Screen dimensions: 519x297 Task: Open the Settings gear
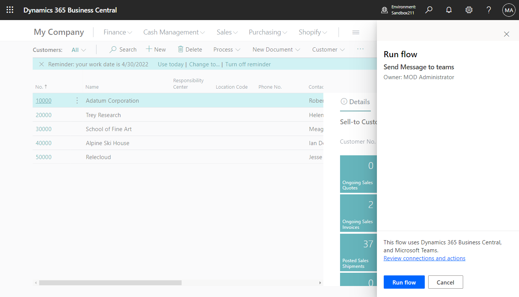tap(468, 10)
